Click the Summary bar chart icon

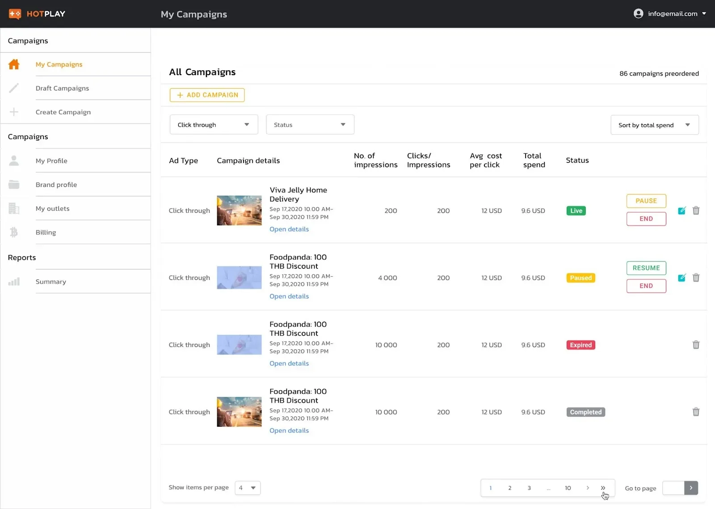coord(14,281)
